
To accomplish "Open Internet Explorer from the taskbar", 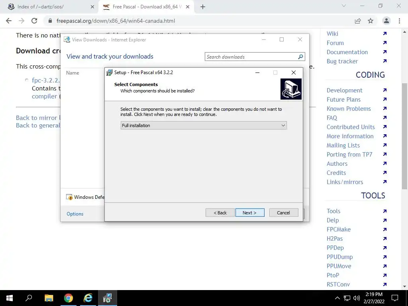I will [88, 298].
